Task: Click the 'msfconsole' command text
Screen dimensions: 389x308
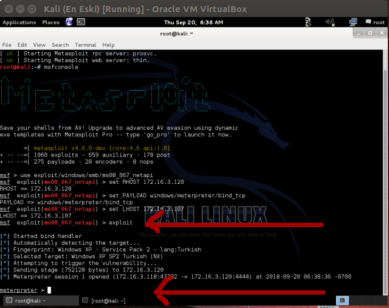Action: pos(61,67)
